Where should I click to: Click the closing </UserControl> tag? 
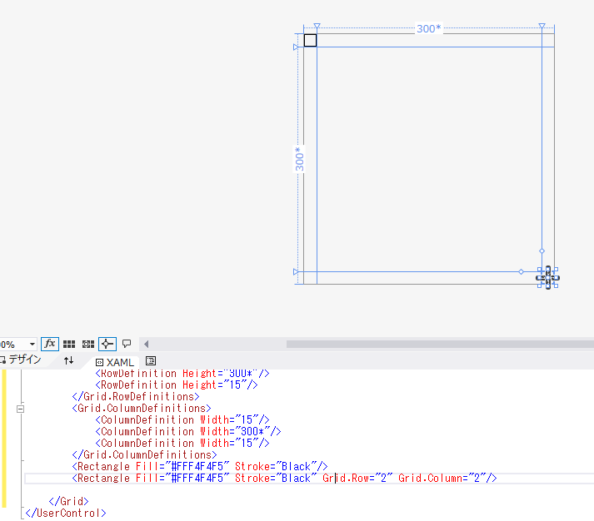(66, 514)
